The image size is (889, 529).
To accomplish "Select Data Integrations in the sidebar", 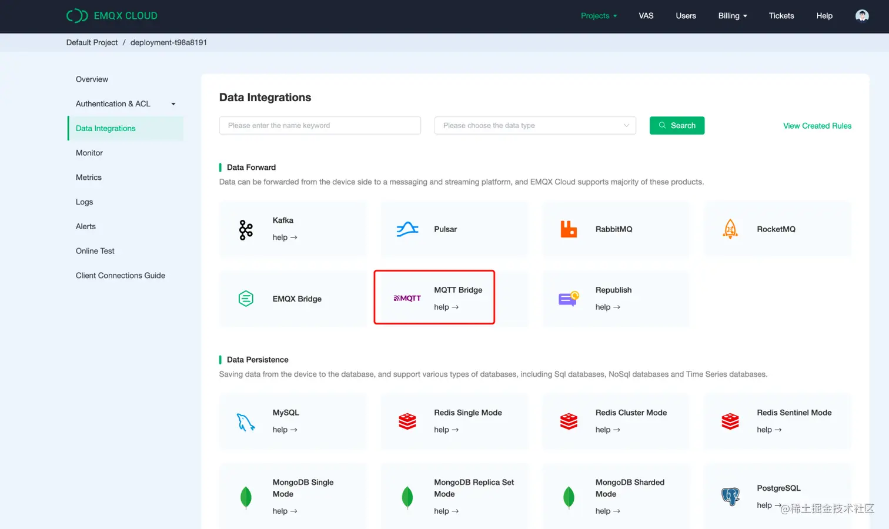I will [x=126, y=128].
